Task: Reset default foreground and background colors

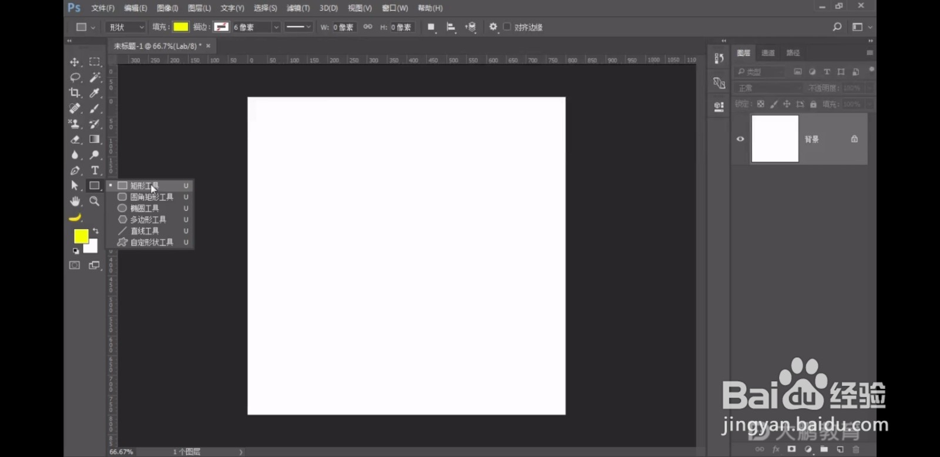Action: 76,251
